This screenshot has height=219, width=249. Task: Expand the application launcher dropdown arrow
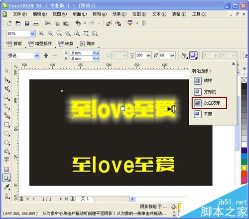[137, 23]
